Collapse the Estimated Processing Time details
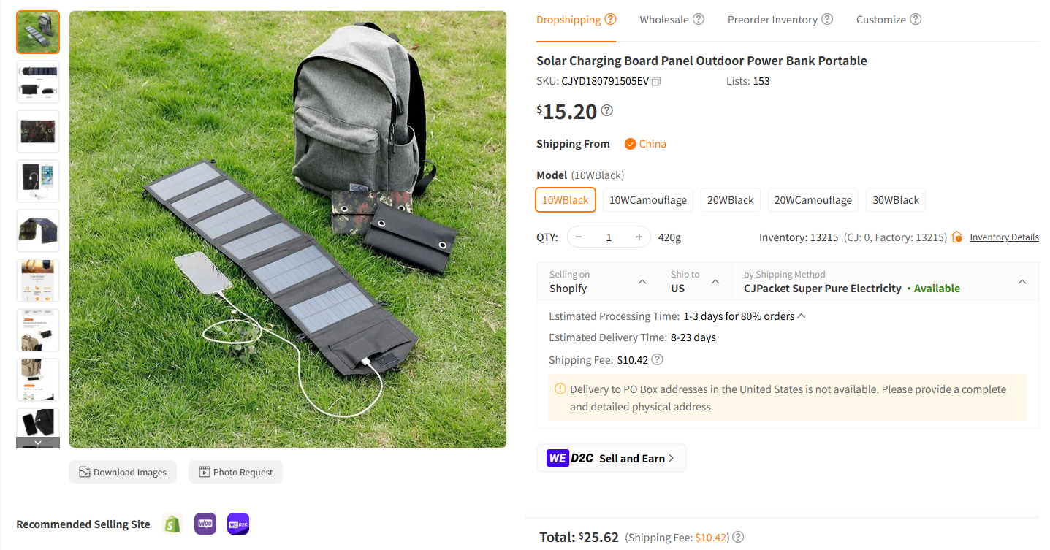Screen dimensions: 1050x550 tap(800, 315)
